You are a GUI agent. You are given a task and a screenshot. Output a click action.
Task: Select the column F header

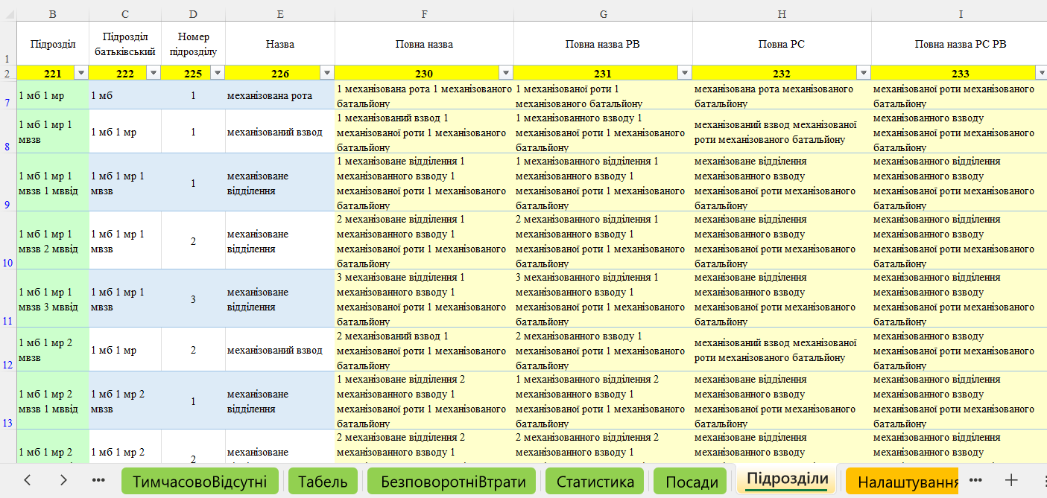tap(424, 14)
